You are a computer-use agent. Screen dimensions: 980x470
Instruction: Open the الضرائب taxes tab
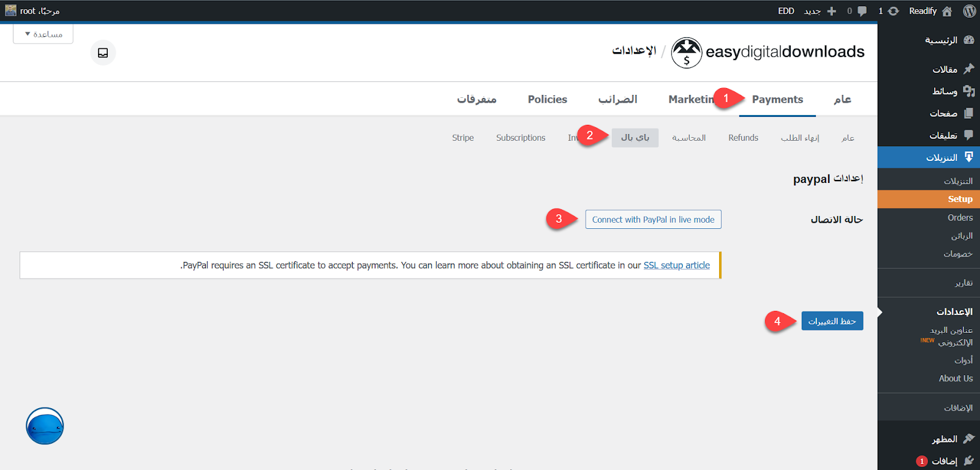click(617, 99)
